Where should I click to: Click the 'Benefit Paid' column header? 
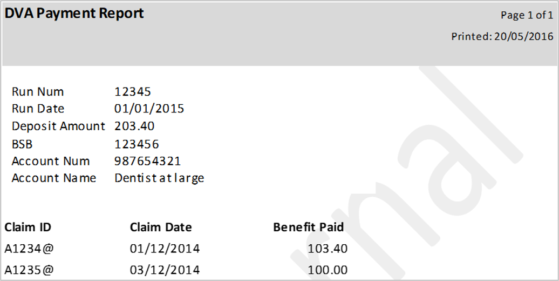(x=309, y=227)
